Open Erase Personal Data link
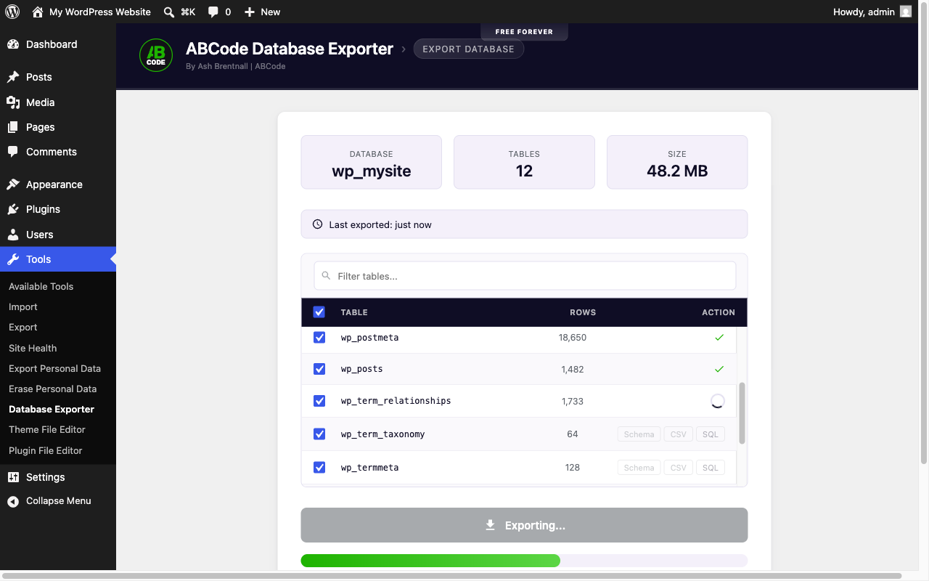 click(52, 389)
